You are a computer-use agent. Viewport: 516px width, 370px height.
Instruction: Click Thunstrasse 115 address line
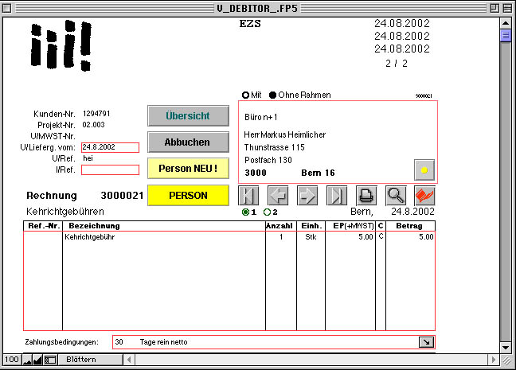click(275, 147)
